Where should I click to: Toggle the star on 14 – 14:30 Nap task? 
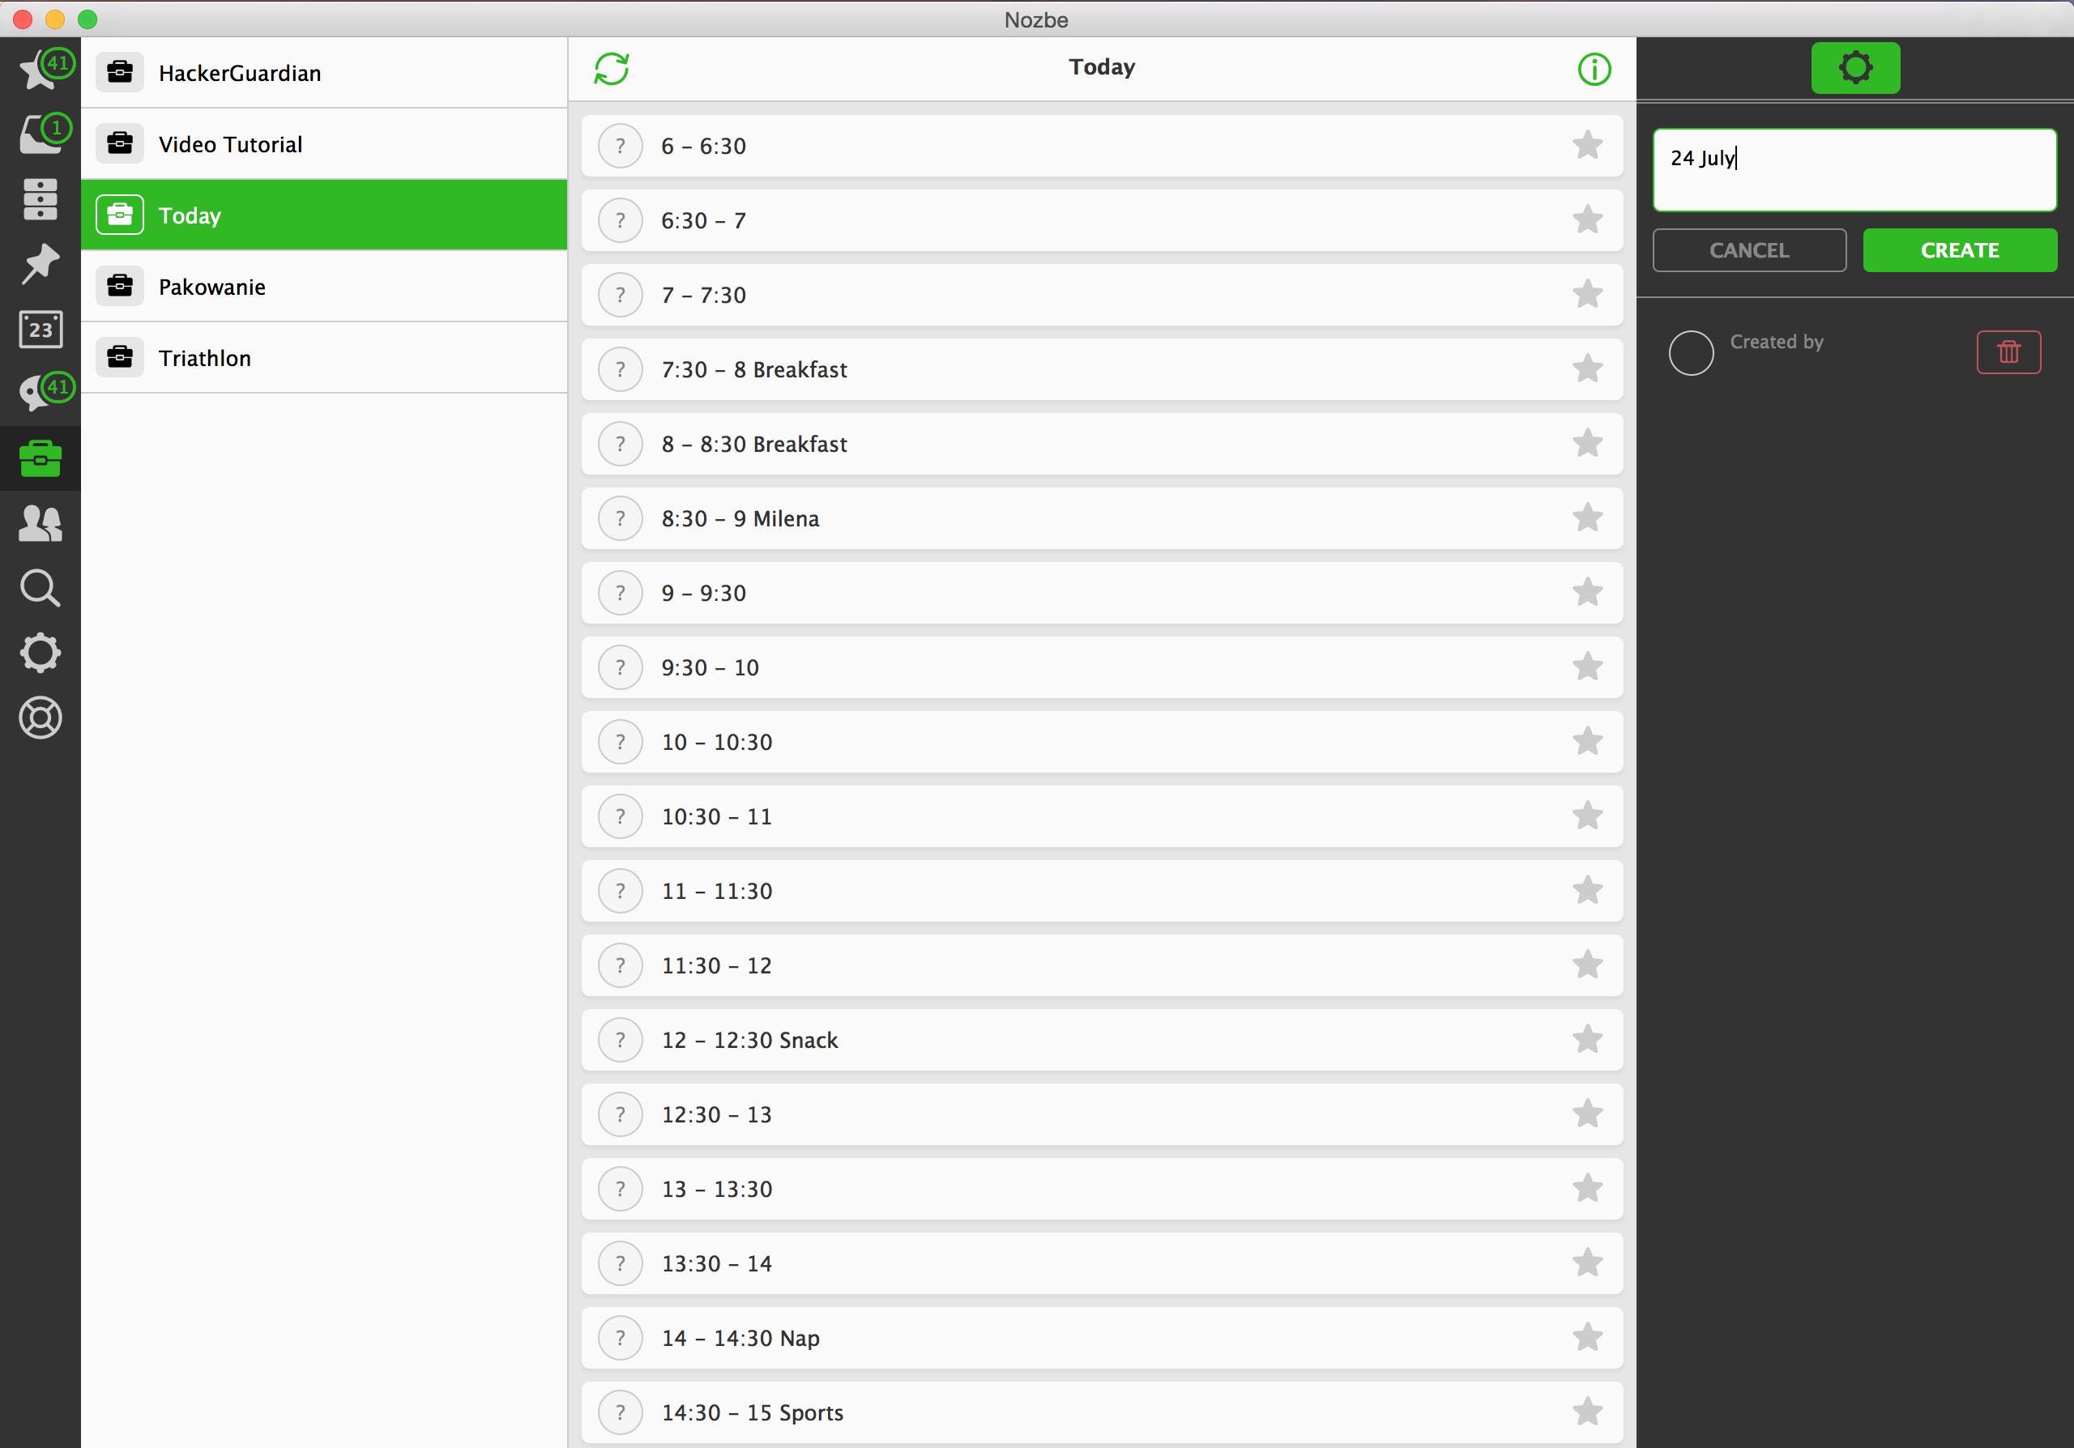[1587, 1338]
